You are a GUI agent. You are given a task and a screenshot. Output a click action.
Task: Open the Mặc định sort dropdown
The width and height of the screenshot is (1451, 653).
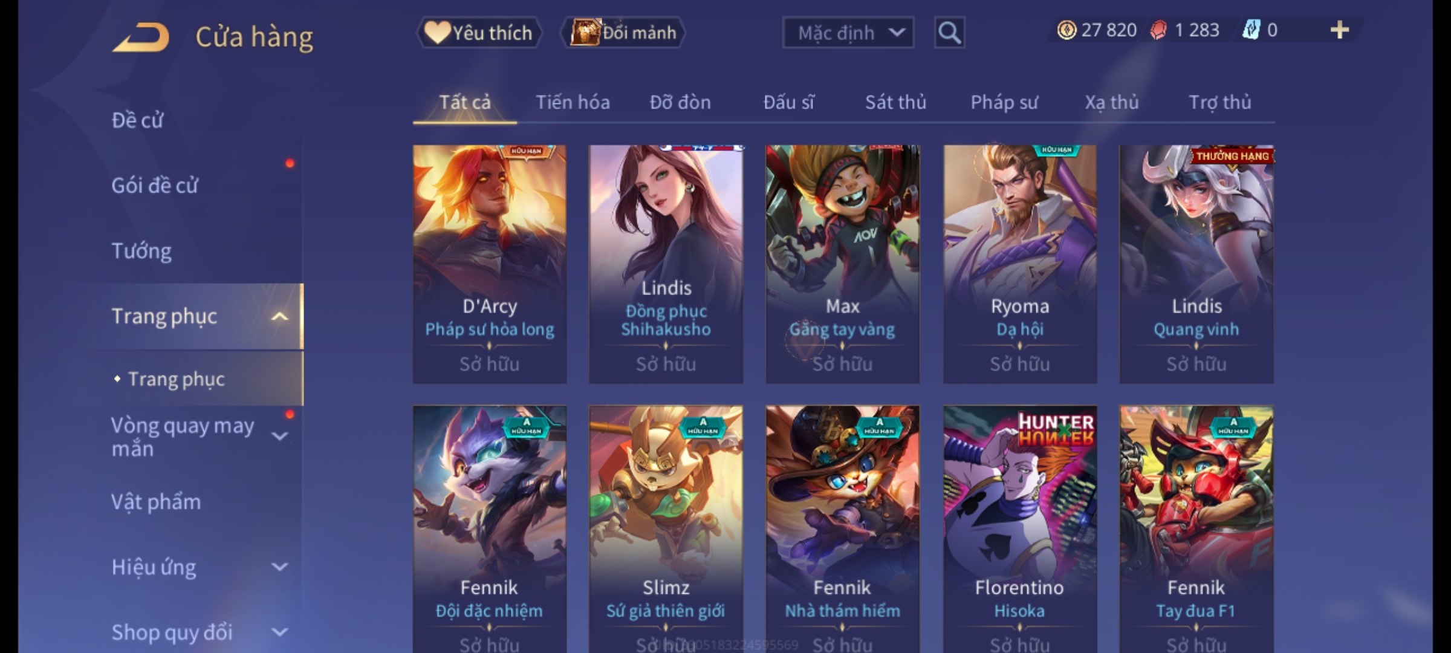[848, 33]
